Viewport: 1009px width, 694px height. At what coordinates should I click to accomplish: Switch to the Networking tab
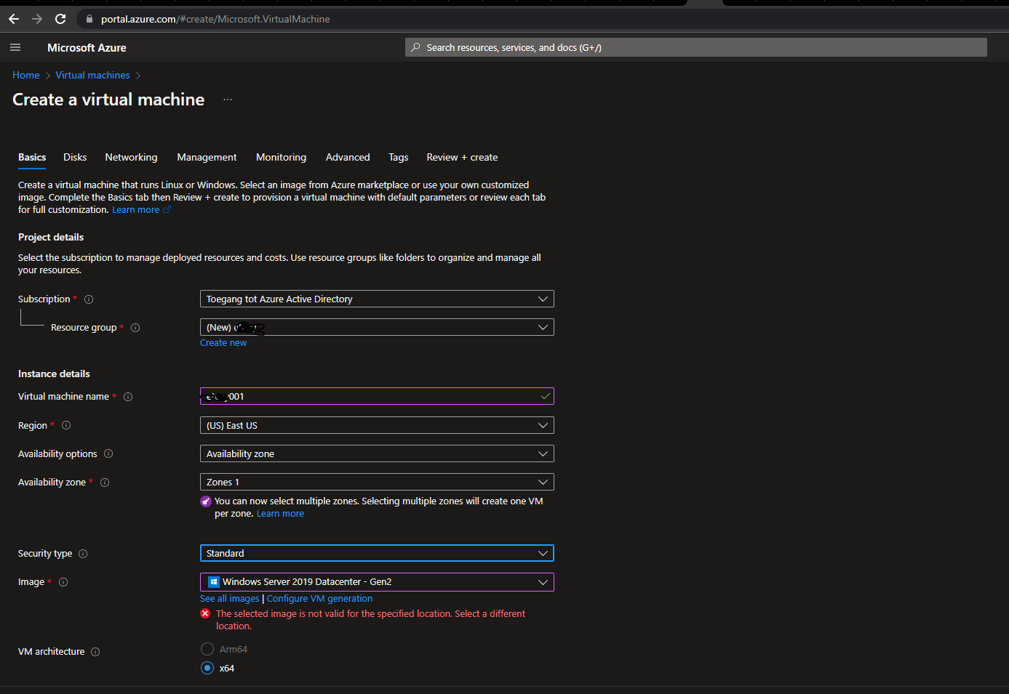click(131, 157)
